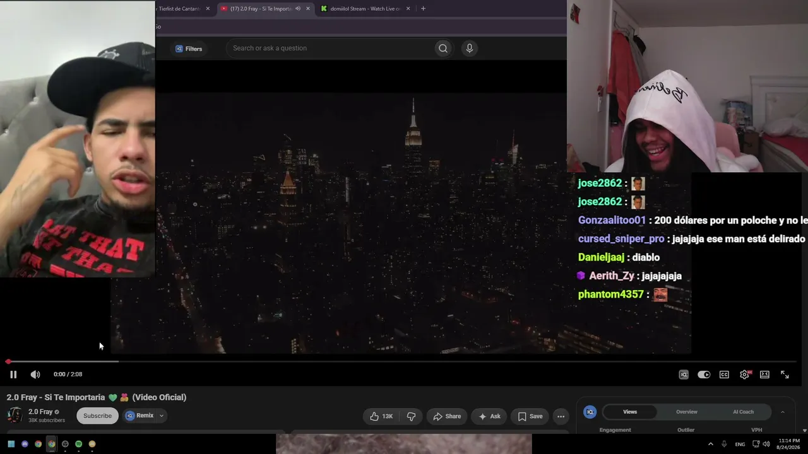
Task: Click the VPH label in vidIQ panel
Action: pos(756,430)
